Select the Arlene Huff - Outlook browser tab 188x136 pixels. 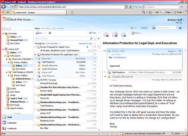coord(39,12)
